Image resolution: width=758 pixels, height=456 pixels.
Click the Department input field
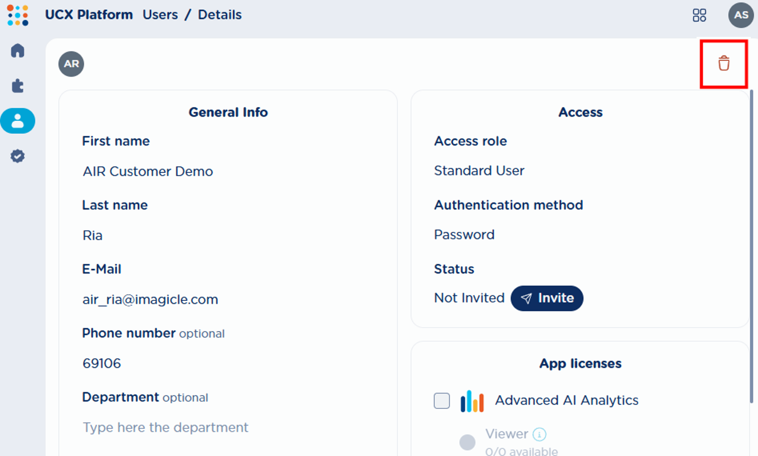click(228, 427)
